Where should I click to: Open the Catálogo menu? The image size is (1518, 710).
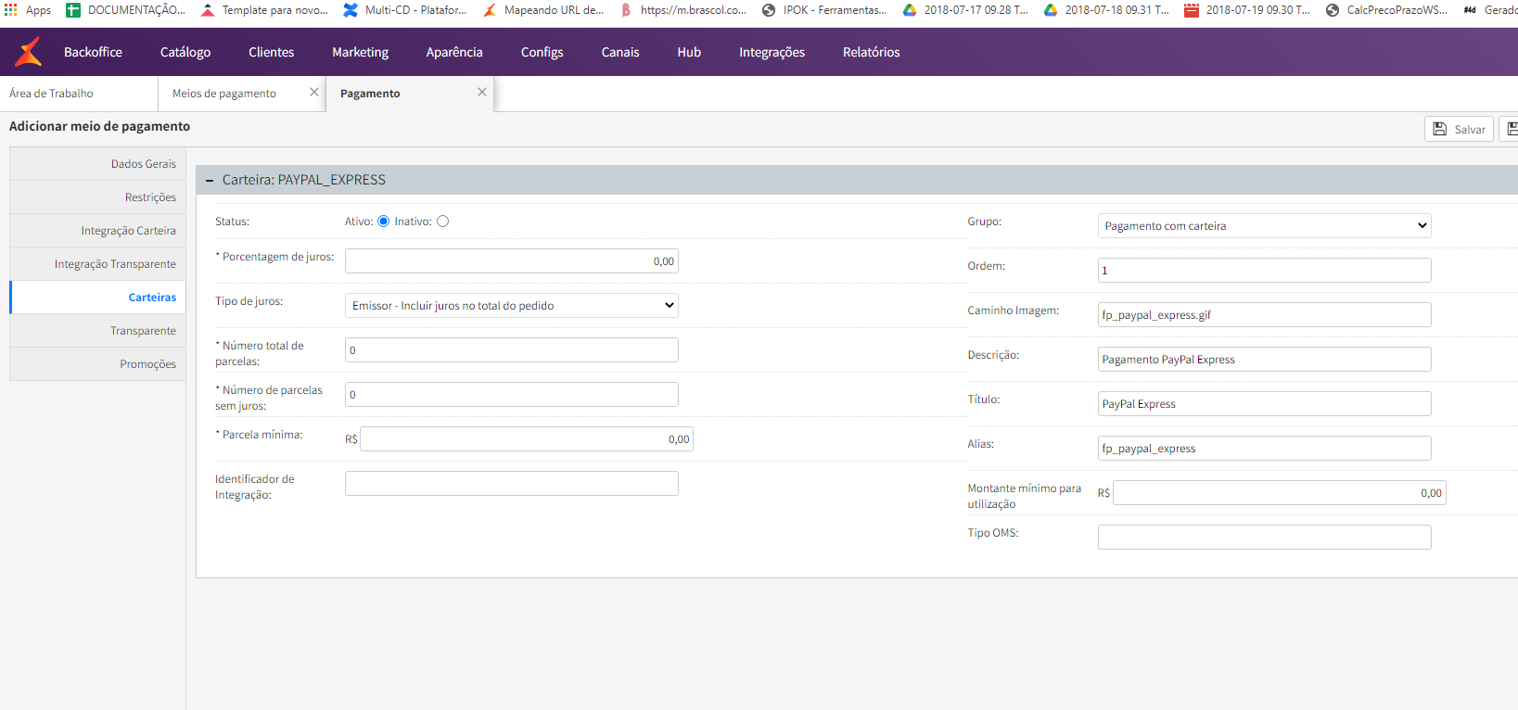point(185,52)
